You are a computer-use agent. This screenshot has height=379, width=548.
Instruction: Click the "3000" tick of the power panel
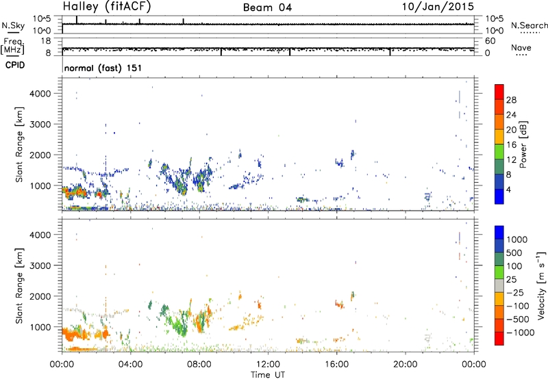(x=40, y=125)
